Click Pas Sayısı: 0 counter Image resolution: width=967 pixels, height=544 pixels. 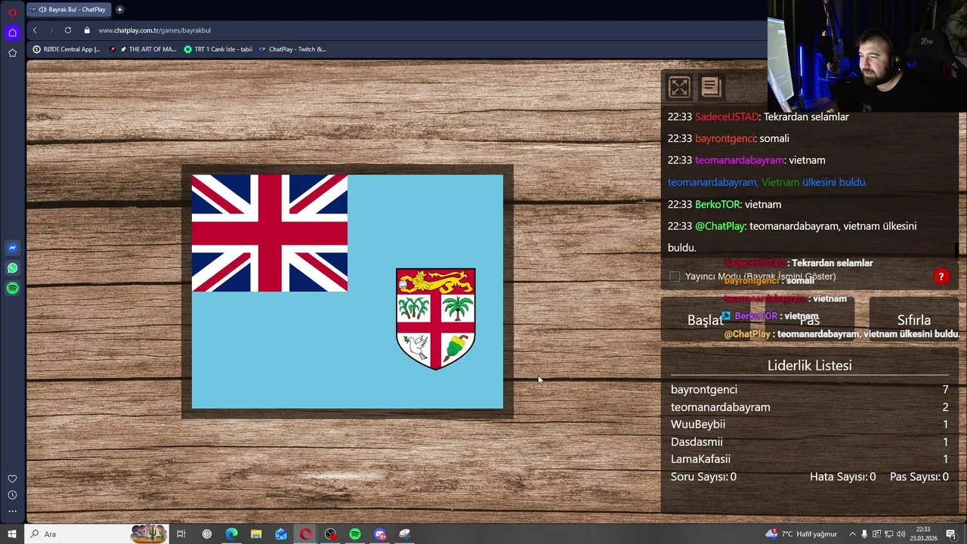tap(919, 477)
